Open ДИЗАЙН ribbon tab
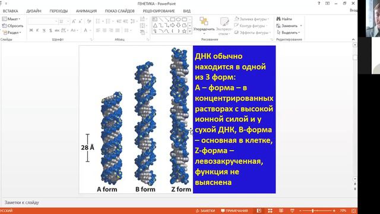This screenshot has width=380, height=214. [34, 11]
